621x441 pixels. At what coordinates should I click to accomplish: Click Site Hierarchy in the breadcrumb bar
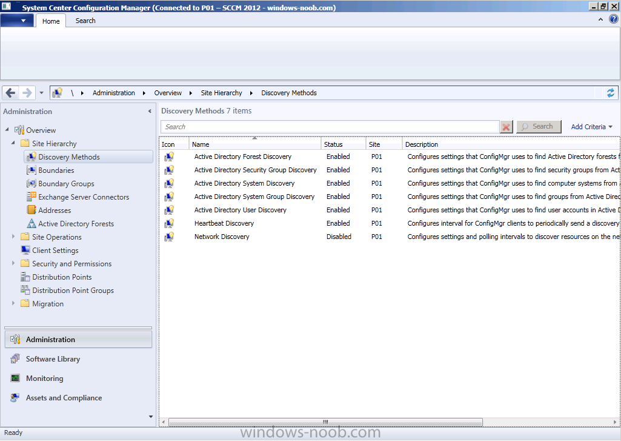(221, 93)
